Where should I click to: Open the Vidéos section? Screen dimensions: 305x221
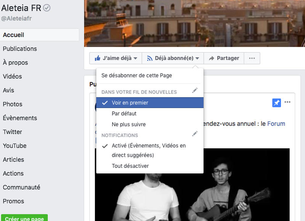click(12, 76)
